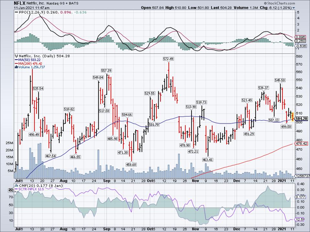Select the MA(50) 503.22 legend entry

click(x=28, y=60)
